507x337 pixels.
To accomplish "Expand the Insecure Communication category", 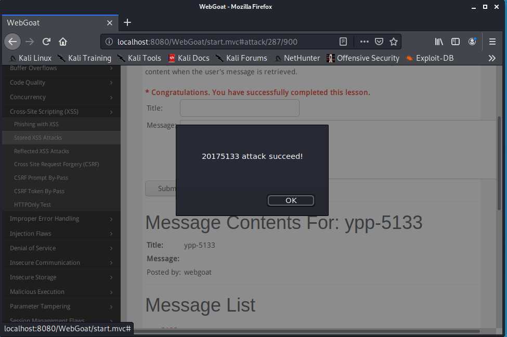I will coord(61,263).
